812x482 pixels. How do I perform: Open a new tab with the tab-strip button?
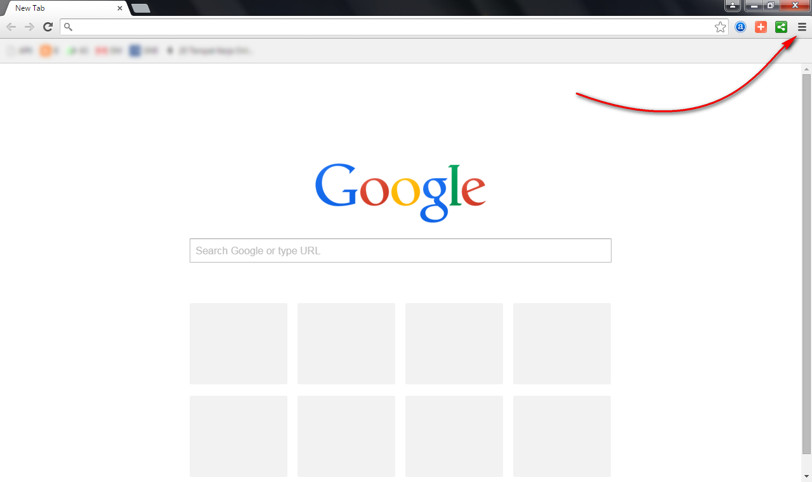140,8
